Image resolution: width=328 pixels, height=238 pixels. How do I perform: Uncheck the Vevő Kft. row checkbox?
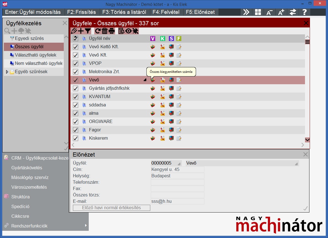point(75,55)
